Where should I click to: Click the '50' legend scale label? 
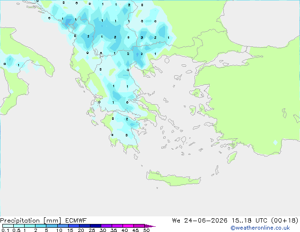146,230
